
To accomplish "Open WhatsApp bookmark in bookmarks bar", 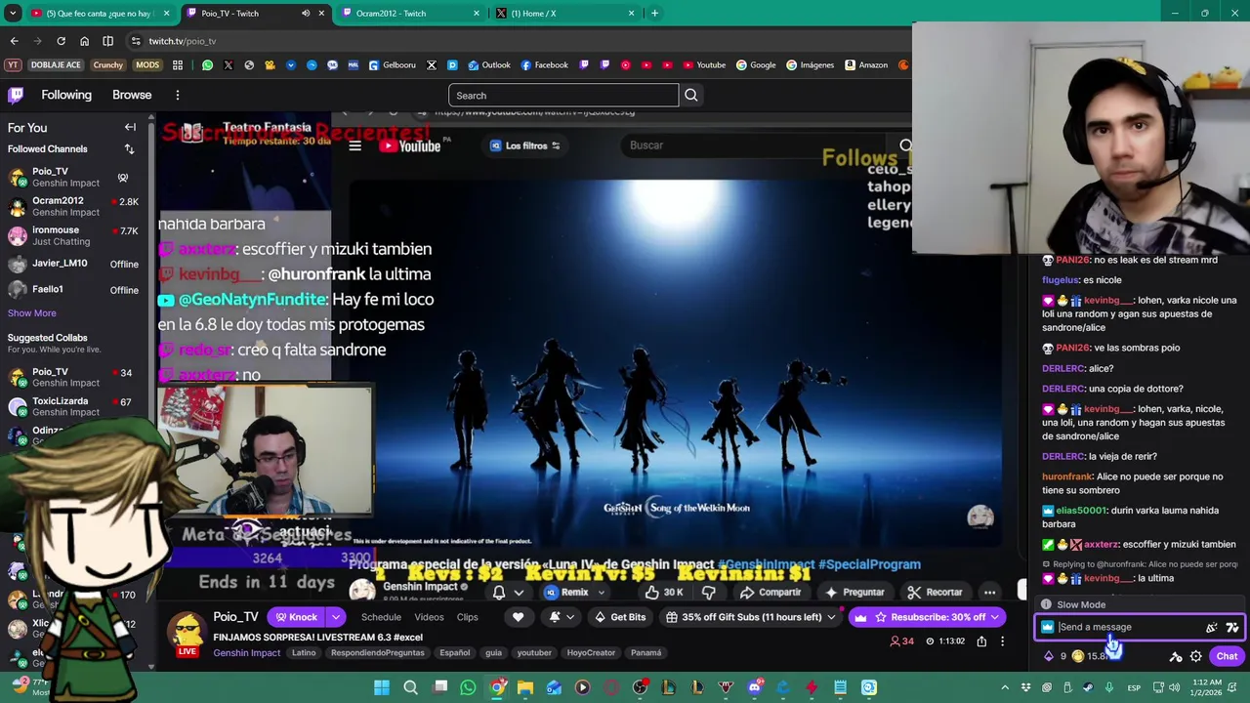I will tap(207, 64).
